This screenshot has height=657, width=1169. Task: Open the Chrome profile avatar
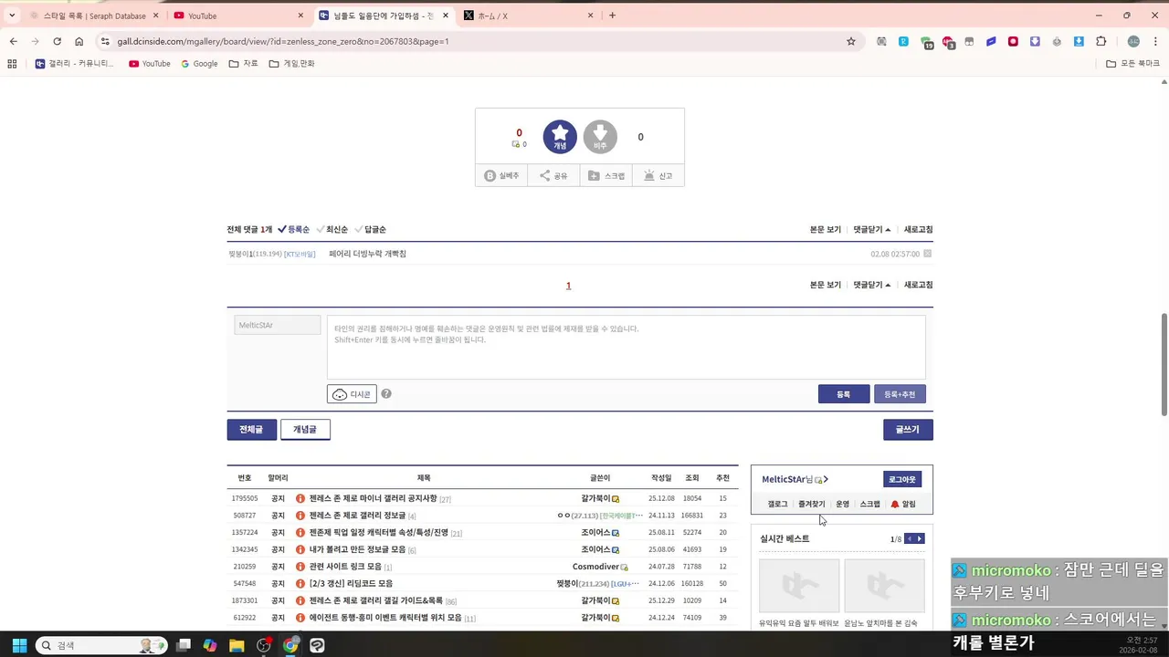click(x=1133, y=41)
